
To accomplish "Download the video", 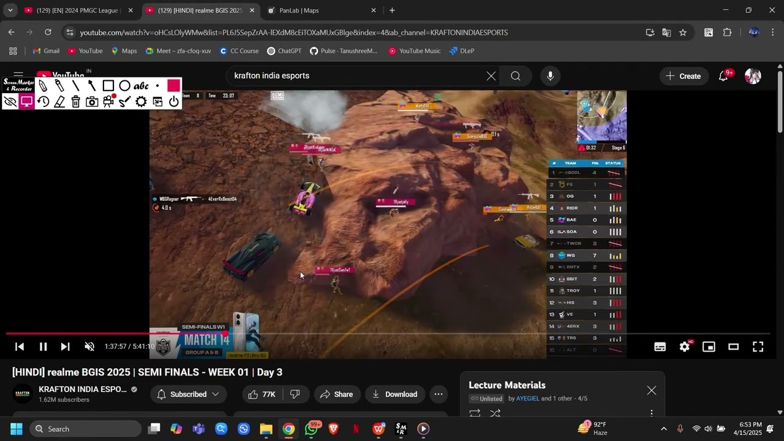I will coord(394,394).
